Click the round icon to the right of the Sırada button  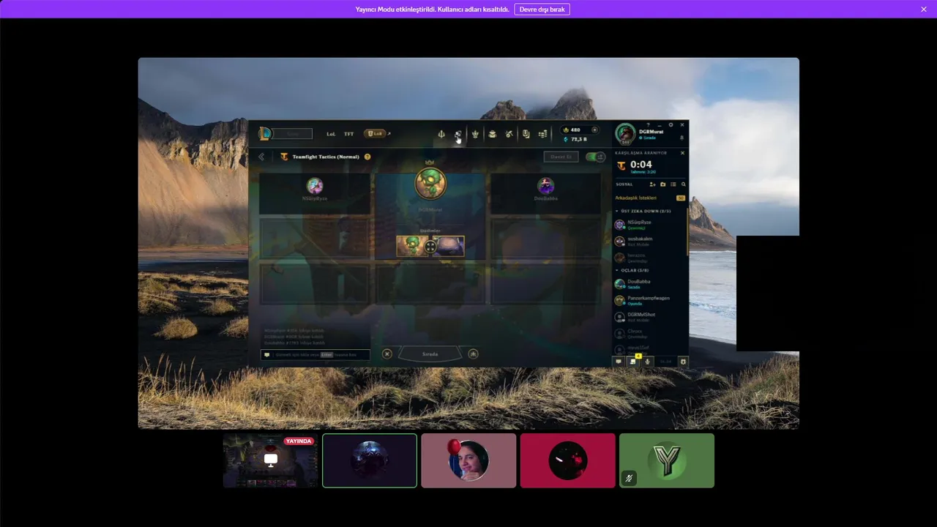(x=473, y=354)
